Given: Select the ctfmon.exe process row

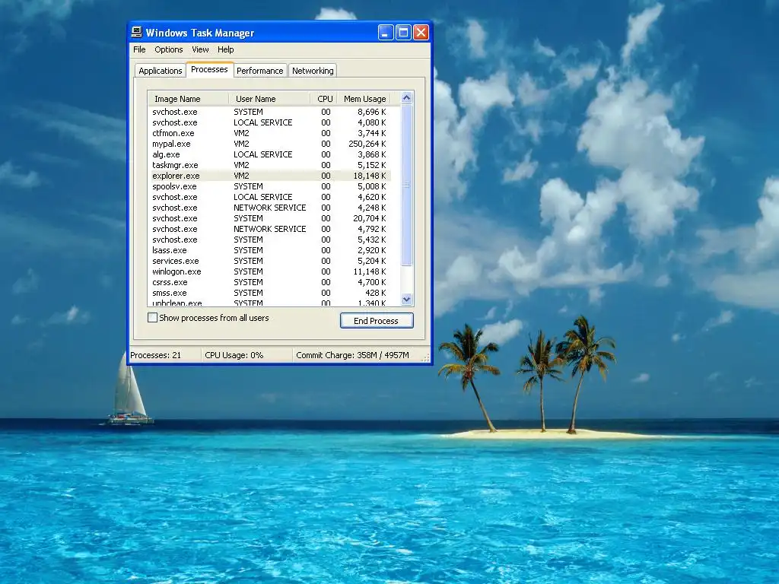Looking at the screenshot, I should coord(270,133).
